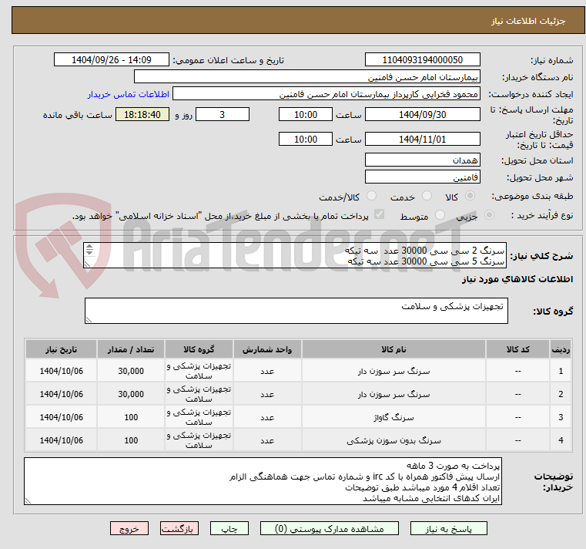This screenshot has width=586, height=549.
Task: Click the نام دستگاه خریدار field
Action: 306,77
